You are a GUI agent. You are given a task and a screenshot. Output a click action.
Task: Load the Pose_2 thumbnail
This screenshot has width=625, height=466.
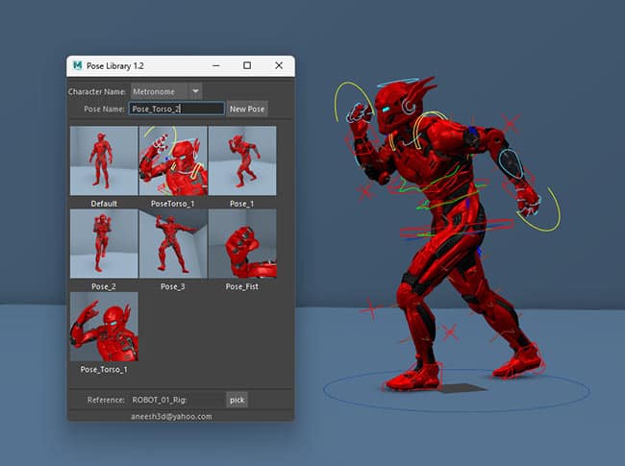pyautogui.click(x=104, y=244)
